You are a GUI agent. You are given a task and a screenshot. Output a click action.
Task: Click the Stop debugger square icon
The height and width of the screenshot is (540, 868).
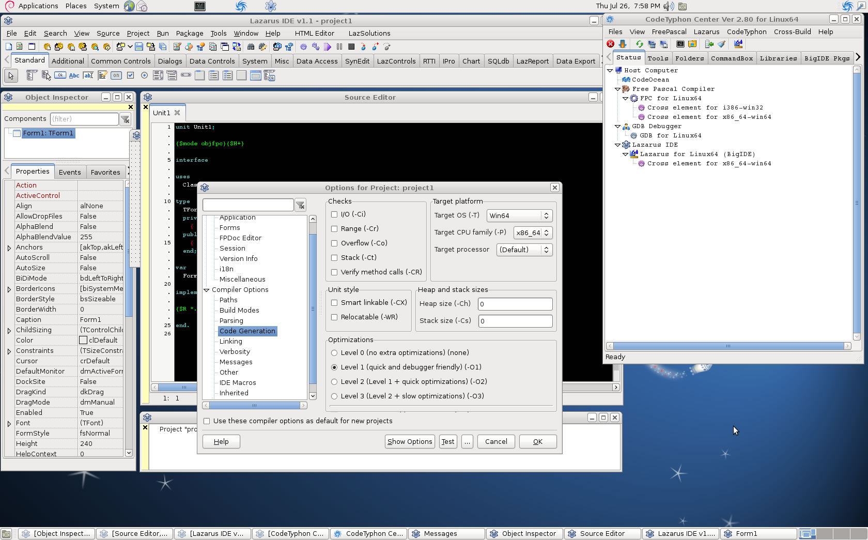click(351, 47)
